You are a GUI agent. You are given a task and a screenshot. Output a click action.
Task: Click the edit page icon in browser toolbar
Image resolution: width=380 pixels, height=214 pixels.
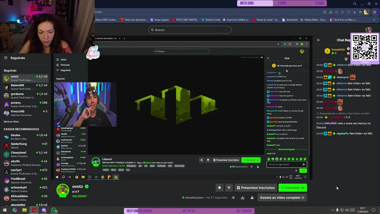tap(325, 12)
